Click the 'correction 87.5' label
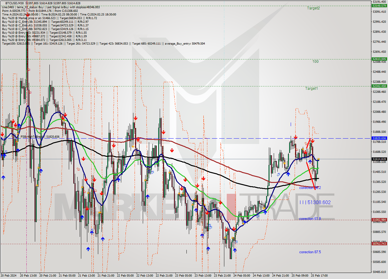The image size is (388, 279). coord(310,252)
